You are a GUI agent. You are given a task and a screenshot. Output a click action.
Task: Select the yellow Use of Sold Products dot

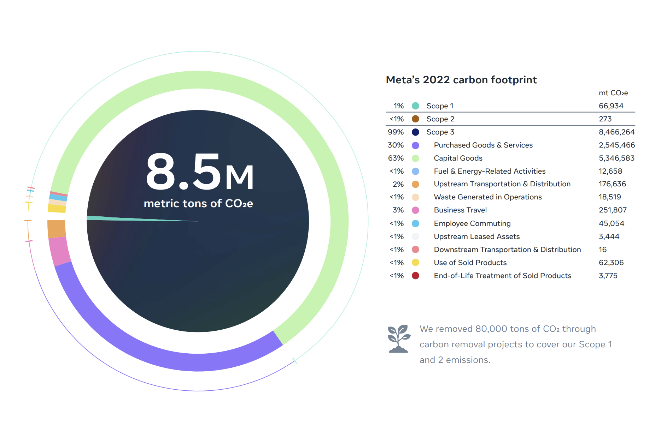tap(415, 263)
